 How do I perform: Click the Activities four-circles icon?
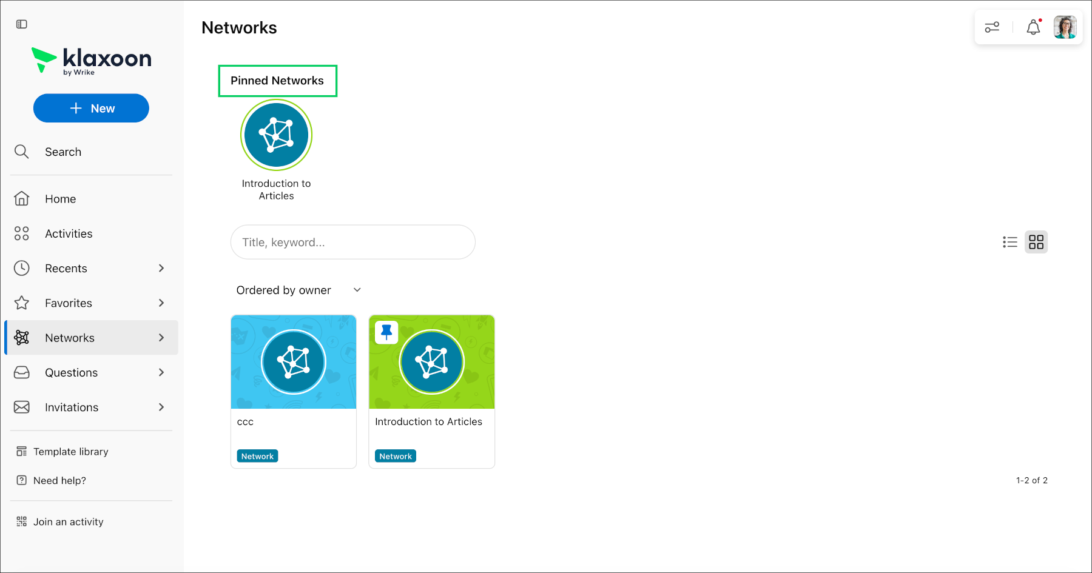[x=22, y=233]
